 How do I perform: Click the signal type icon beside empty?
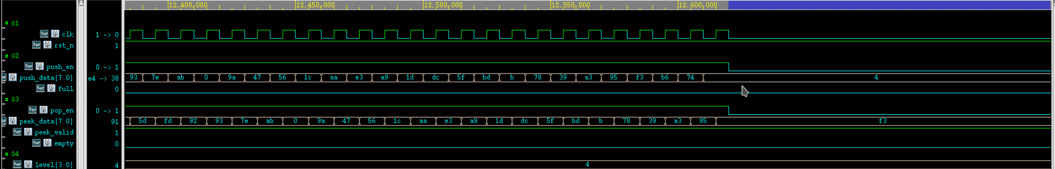tap(48, 143)
